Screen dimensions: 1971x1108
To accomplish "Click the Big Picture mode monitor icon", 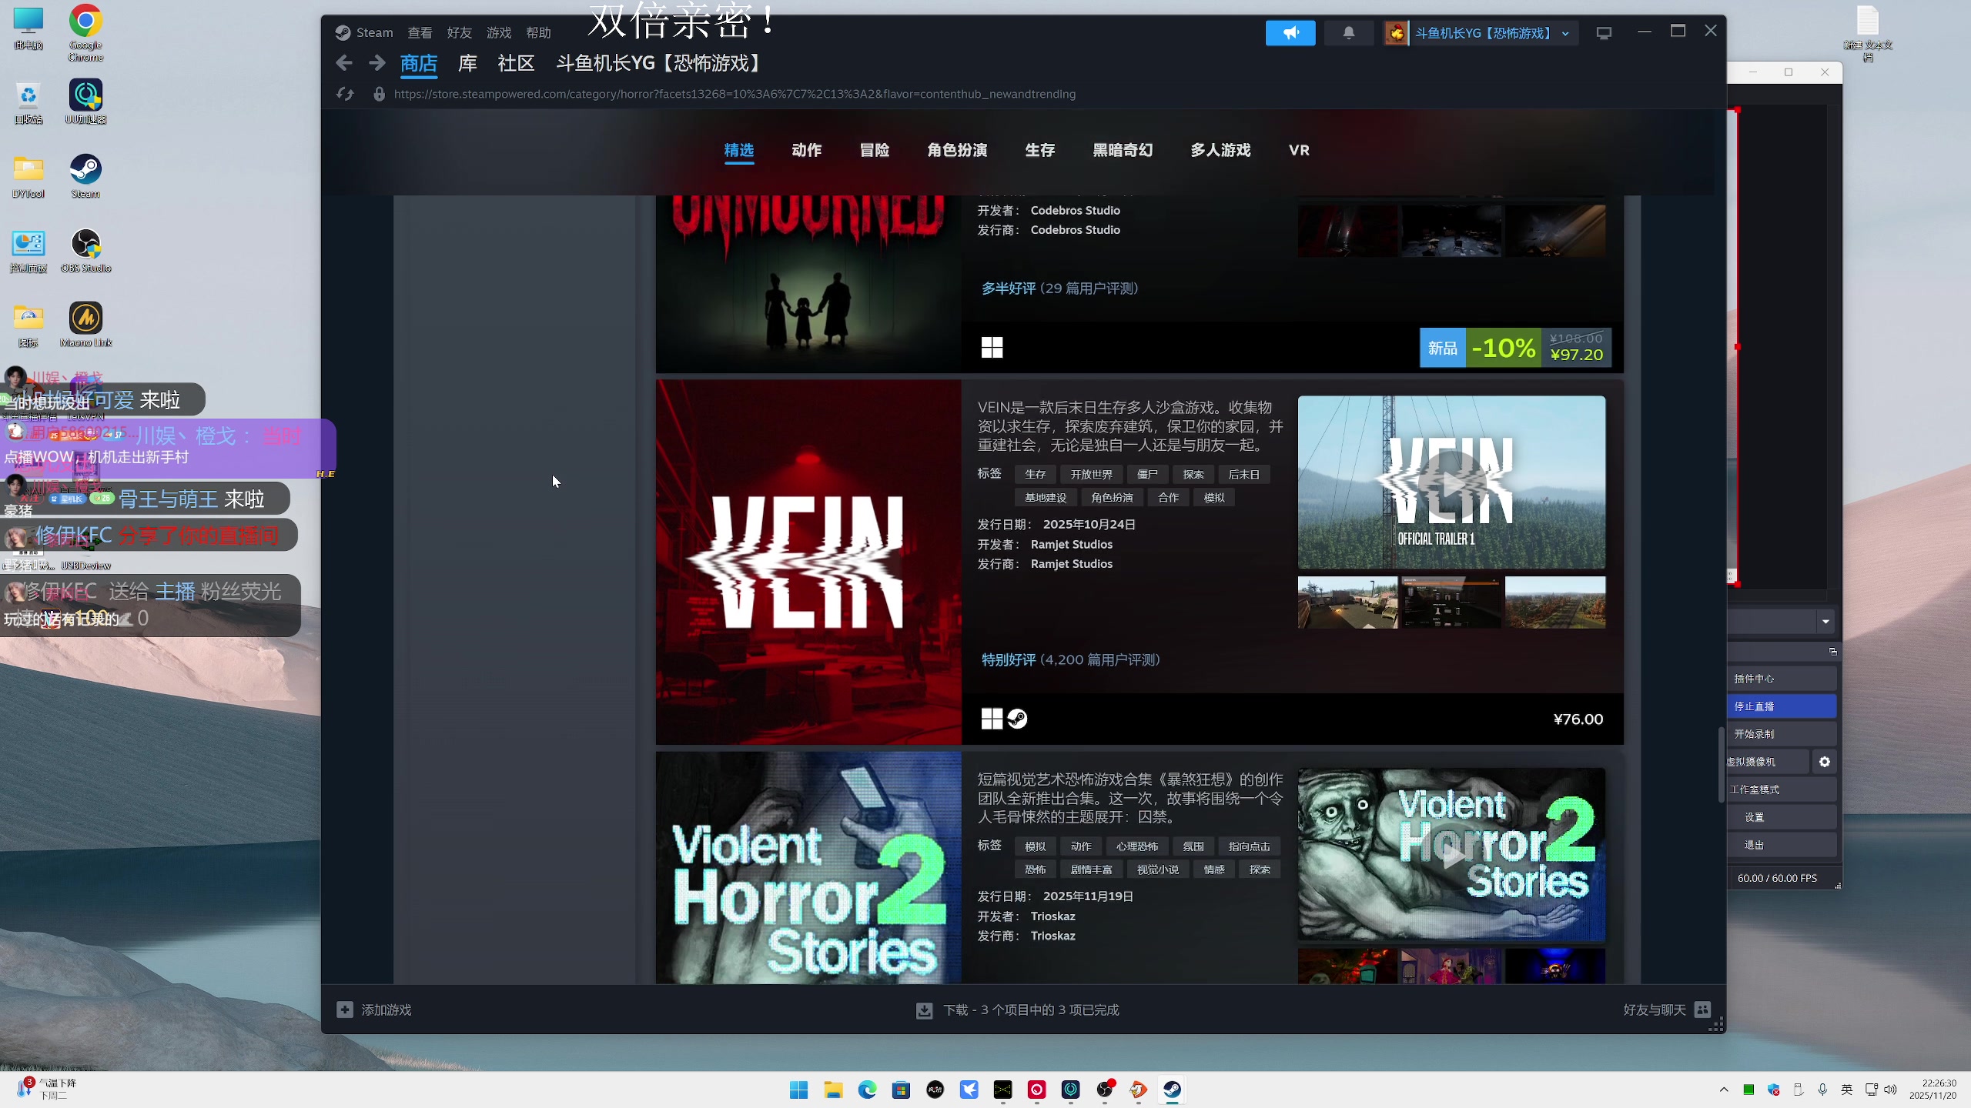I will pyautogui.click(x=1604, y=33).
